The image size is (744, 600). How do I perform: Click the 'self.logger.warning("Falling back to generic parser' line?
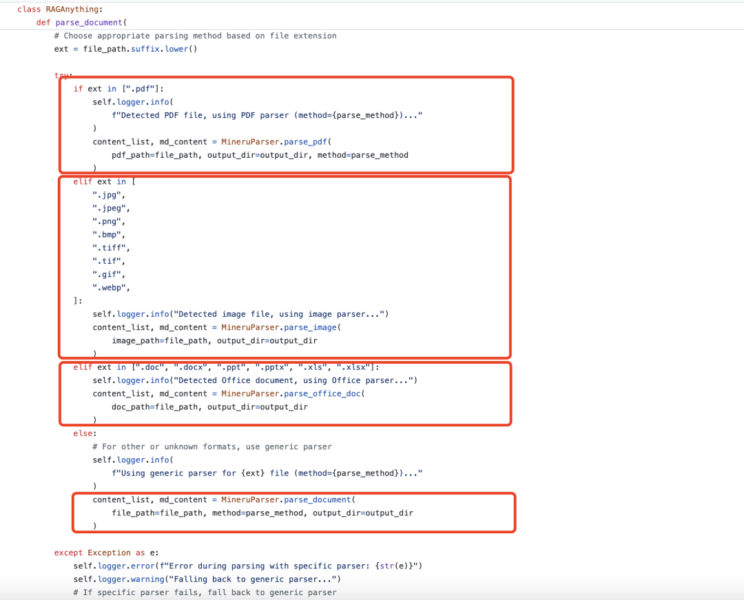[x=207, y=579]
